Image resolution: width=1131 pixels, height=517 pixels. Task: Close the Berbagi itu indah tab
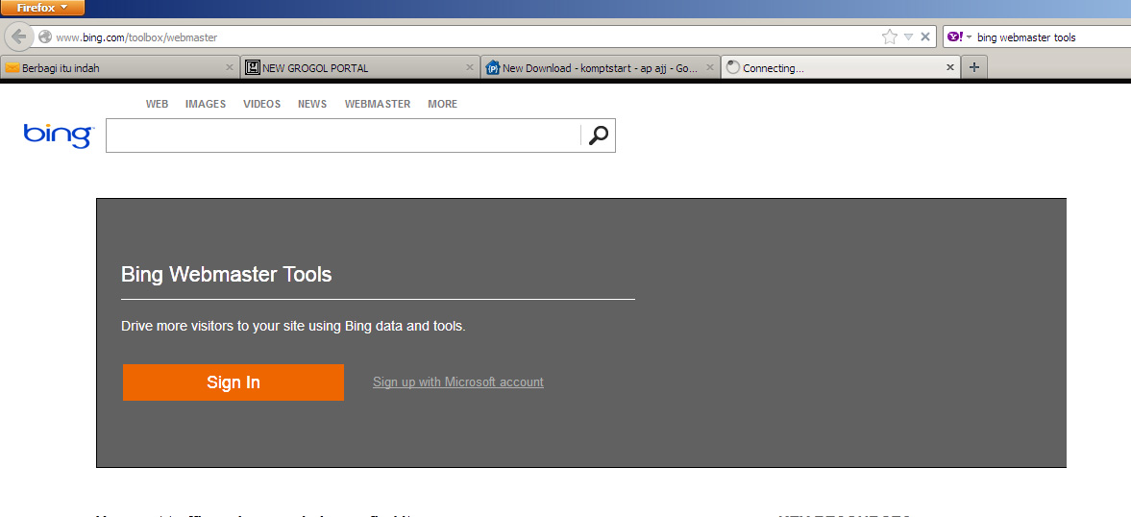(x=230, y=68)
